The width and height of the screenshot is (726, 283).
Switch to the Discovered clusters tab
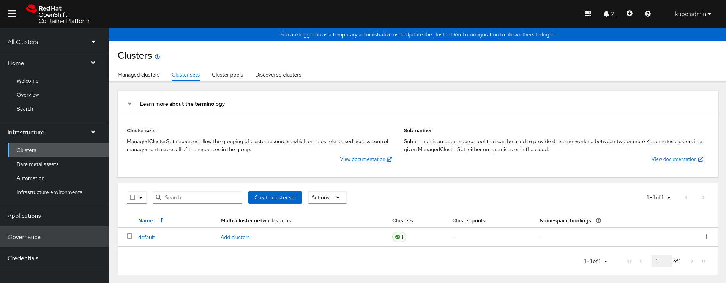click(278, 75)
